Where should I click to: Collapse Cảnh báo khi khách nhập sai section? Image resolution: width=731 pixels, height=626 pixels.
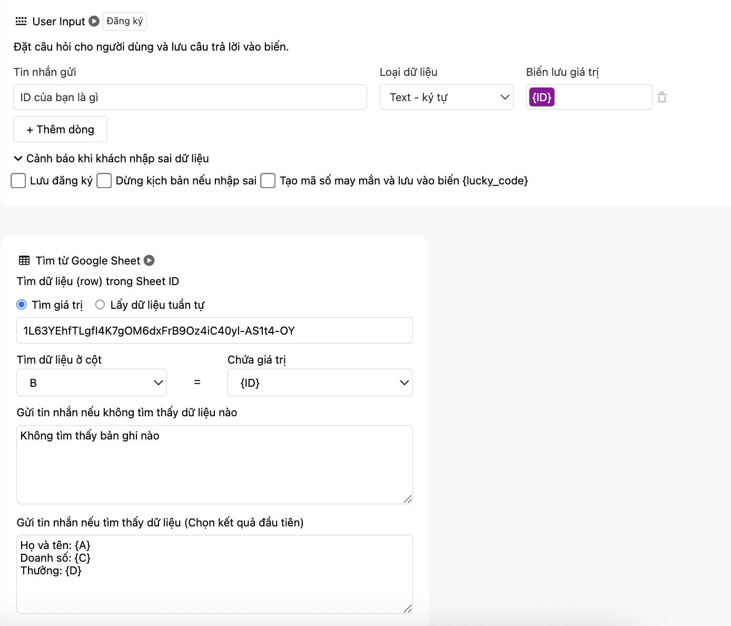(18, 159)
